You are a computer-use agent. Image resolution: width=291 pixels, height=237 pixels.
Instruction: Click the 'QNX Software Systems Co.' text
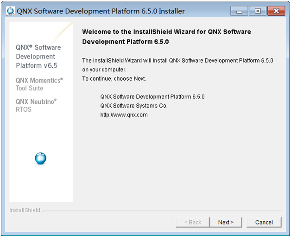tap(134, 106)
